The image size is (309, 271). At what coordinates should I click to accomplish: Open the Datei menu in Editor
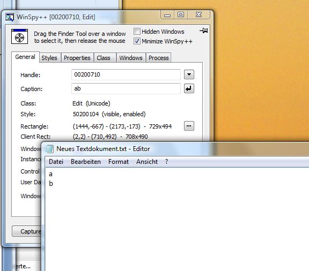(56, 162)
